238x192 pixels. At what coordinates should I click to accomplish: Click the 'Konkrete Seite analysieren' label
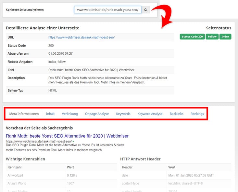[x=25, y=10]
